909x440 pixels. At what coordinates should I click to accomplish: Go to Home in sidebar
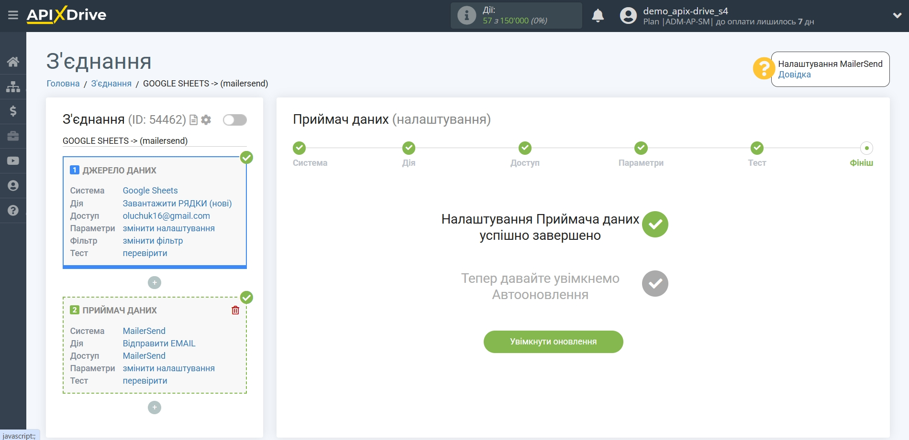13,62
